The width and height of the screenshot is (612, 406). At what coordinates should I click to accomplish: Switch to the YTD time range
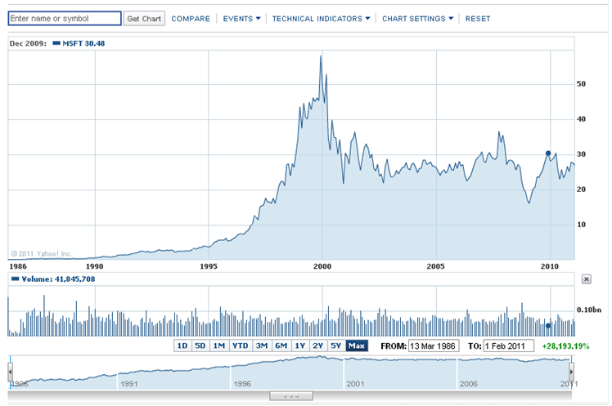pos(240,346)
